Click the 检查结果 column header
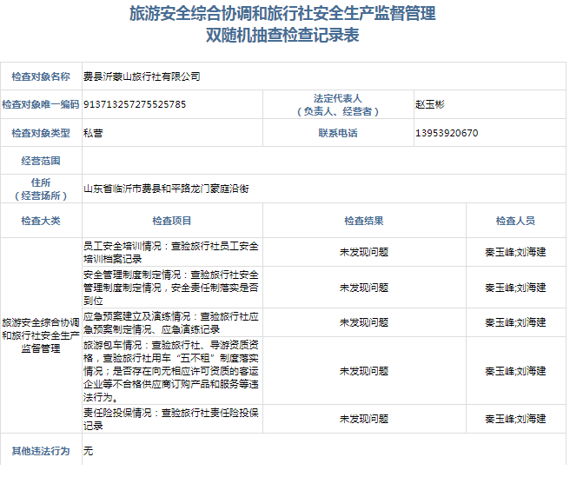This screenshot has height=477, width=570. coord(363,221)
